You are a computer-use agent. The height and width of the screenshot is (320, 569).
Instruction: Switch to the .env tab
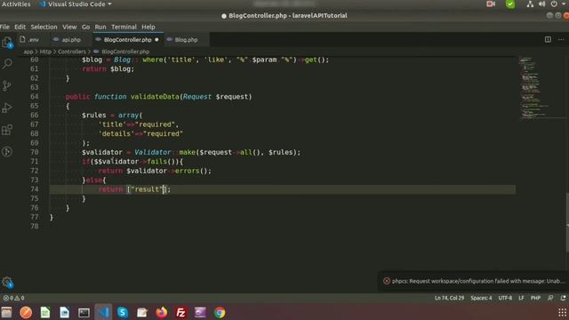[x=33, y=39]
